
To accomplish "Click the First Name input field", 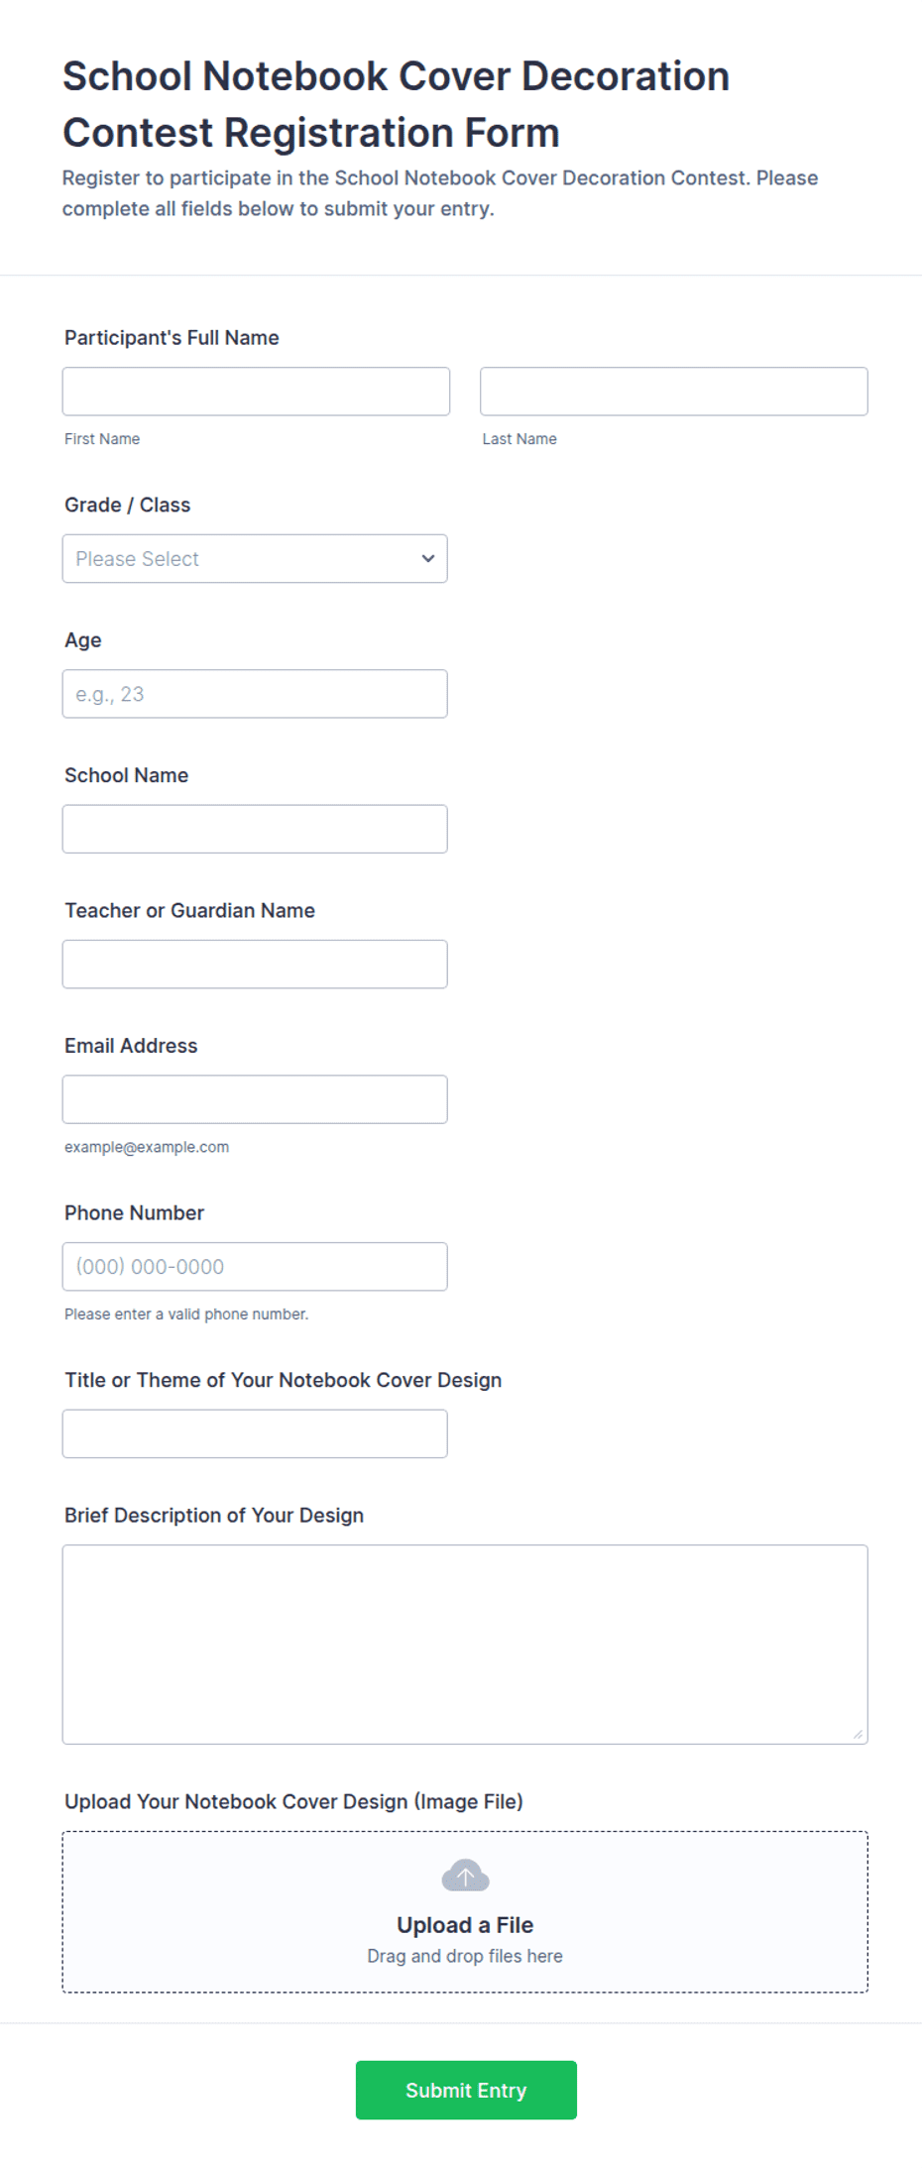I will (x=256, y=392).
